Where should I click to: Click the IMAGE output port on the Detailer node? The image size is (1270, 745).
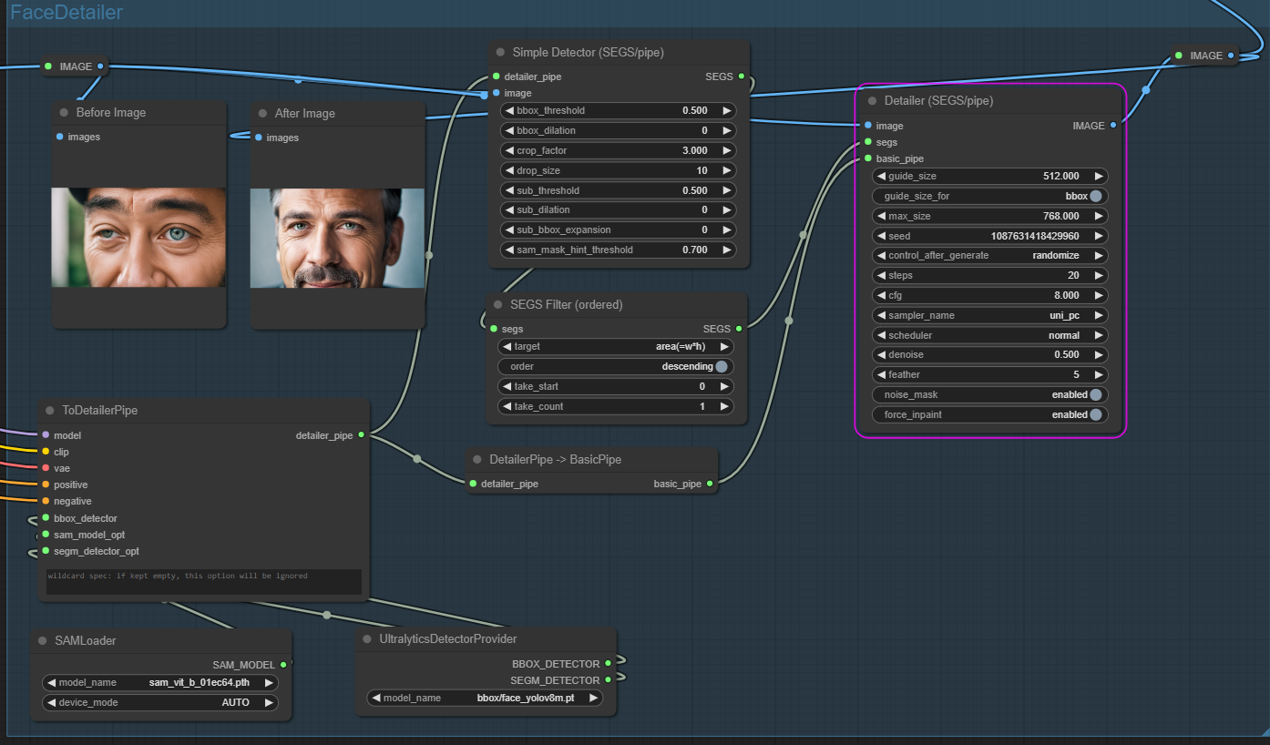point(1112,126)
